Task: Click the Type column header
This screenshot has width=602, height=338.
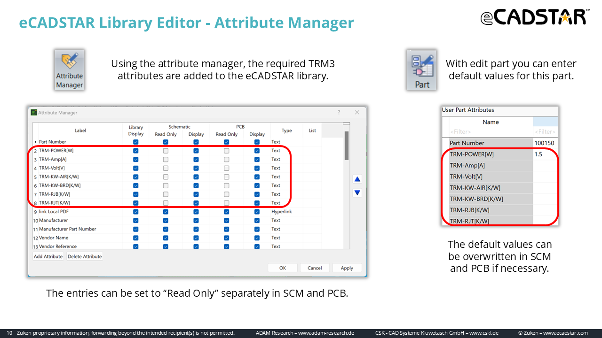Action: coord(287,131)
